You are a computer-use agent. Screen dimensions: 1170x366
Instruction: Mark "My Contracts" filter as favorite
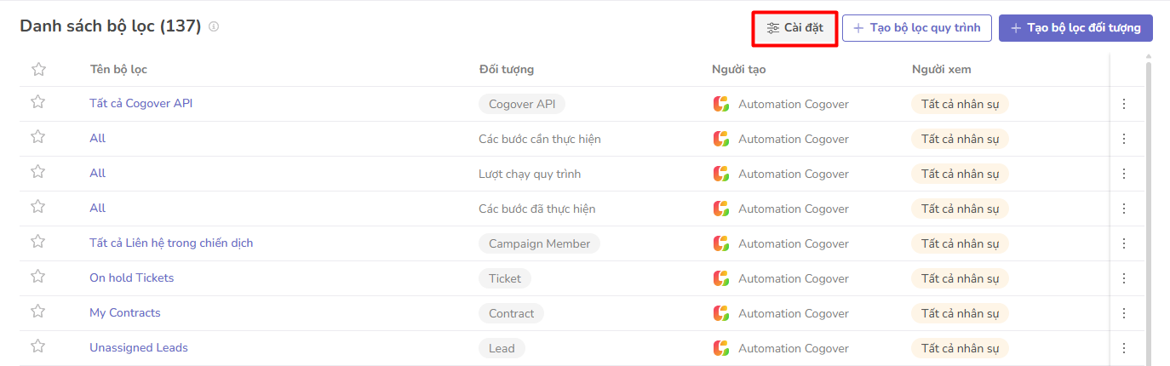(x=37, y=312)
